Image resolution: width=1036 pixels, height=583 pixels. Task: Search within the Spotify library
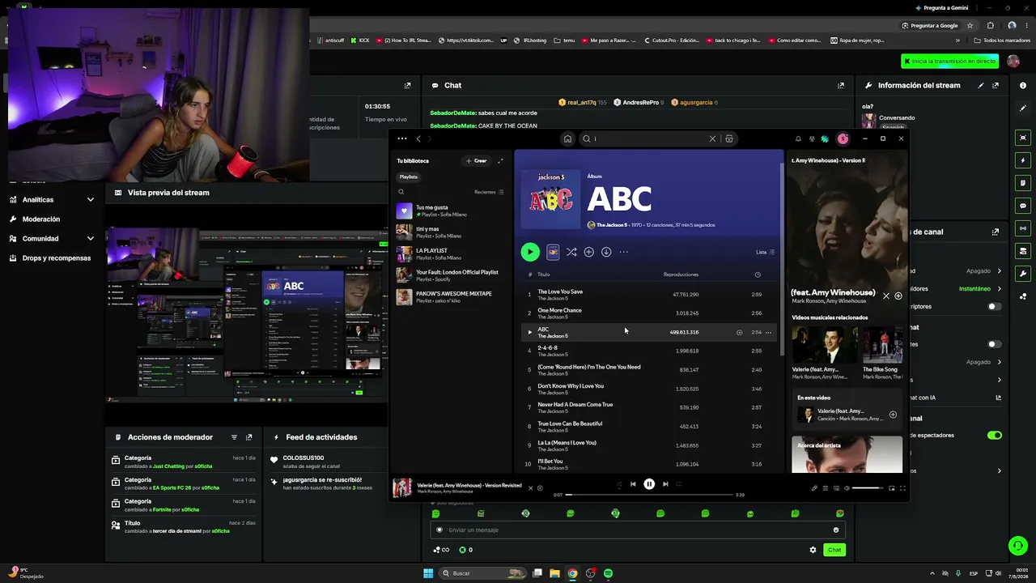[x=401, y=192]
